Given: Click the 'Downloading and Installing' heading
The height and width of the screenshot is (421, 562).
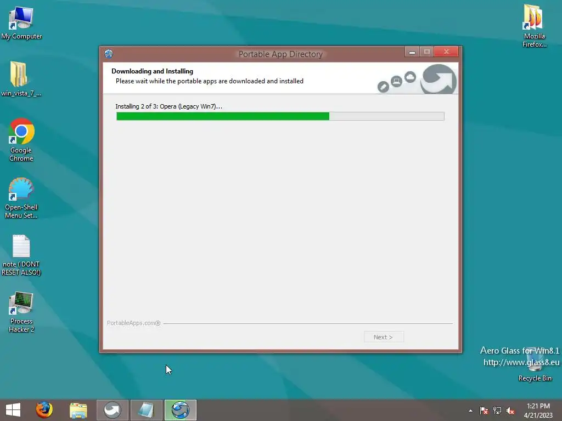Looking at the screenshot, I should click(x=153, y=71).
